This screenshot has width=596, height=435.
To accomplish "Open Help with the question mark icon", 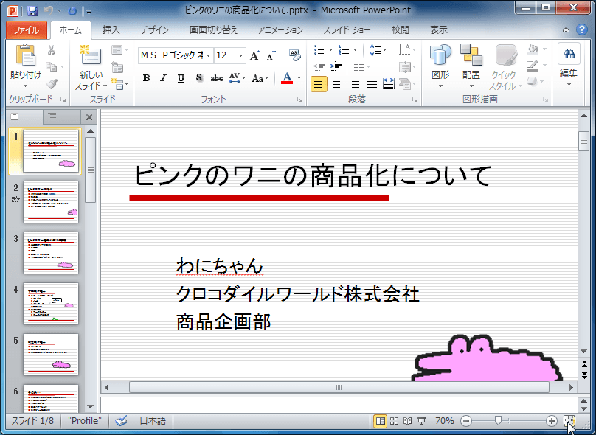I will click(582, 29).
